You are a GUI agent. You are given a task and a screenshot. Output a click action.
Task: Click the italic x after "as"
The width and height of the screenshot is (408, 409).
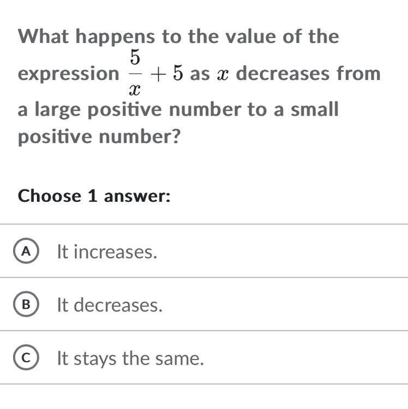click(223, 74)
